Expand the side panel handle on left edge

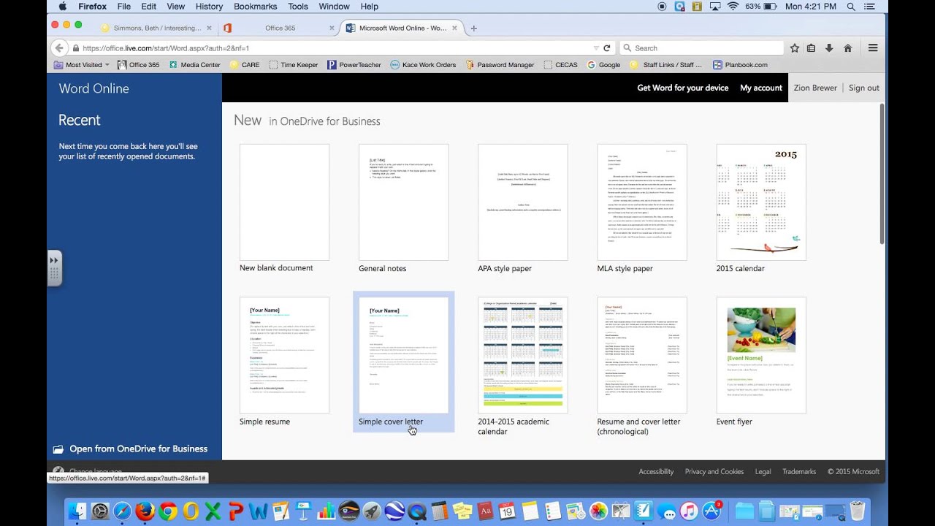(55, 267)
